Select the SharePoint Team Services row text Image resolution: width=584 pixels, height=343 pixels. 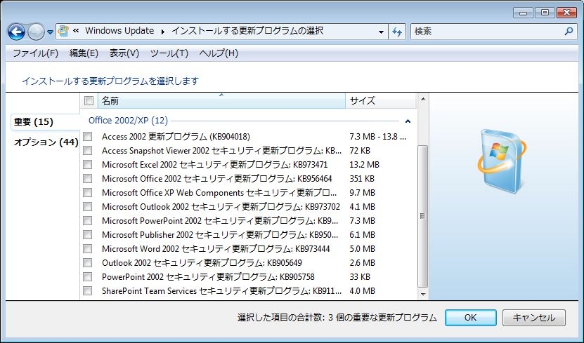click(x=221, y=291)
